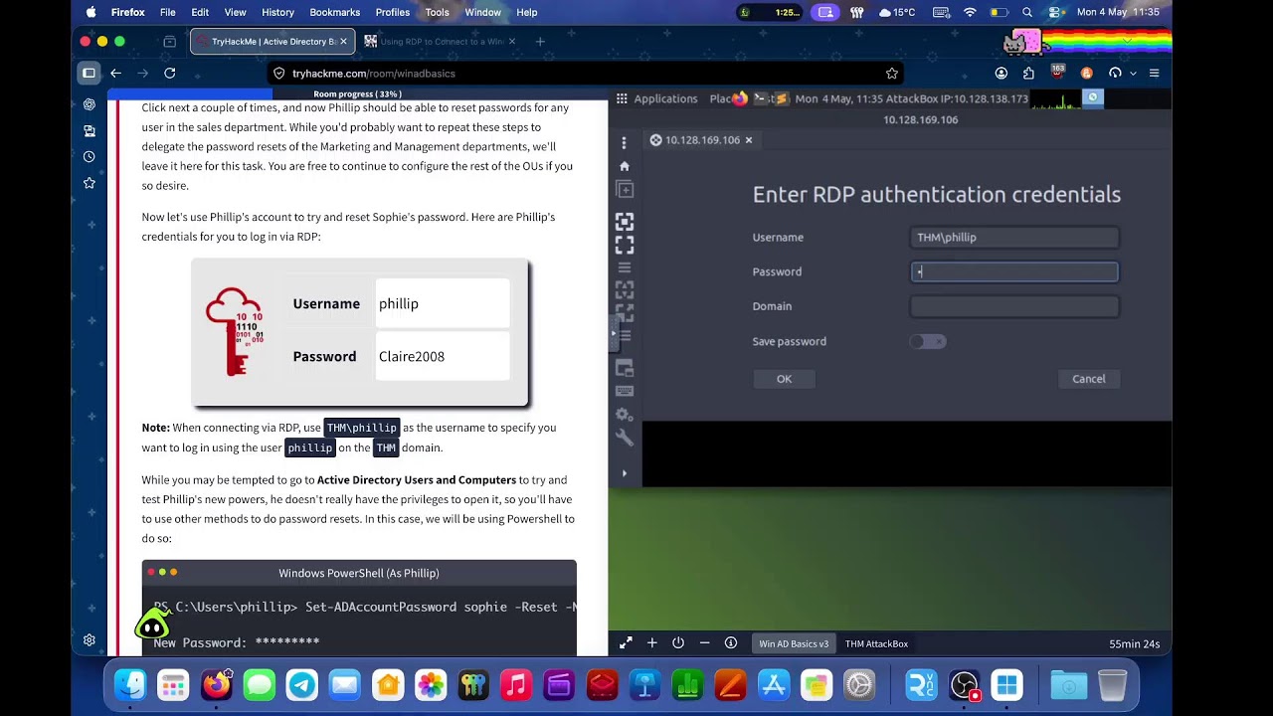
Task: Toggle the Save password switch
Action: (x=928, y=341)
